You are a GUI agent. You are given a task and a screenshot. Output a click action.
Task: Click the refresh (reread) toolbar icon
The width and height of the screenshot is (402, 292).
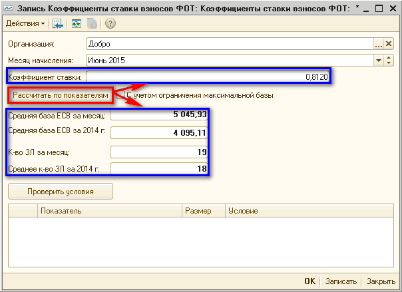click(x=77, y=23)
